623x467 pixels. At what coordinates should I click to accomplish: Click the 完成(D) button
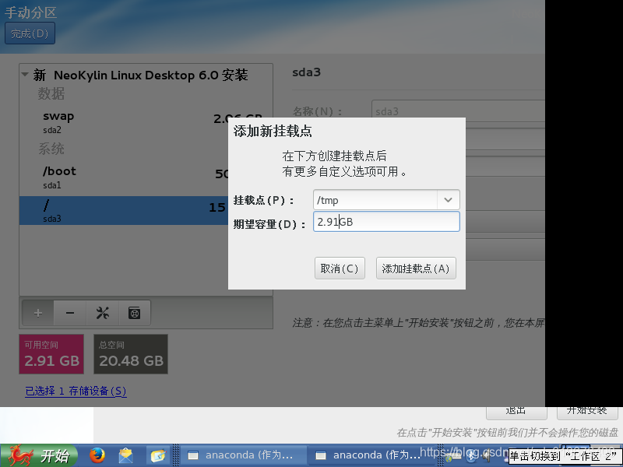30,33
